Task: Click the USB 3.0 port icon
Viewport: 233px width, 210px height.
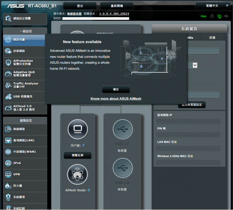Action: tap(123, 129)
